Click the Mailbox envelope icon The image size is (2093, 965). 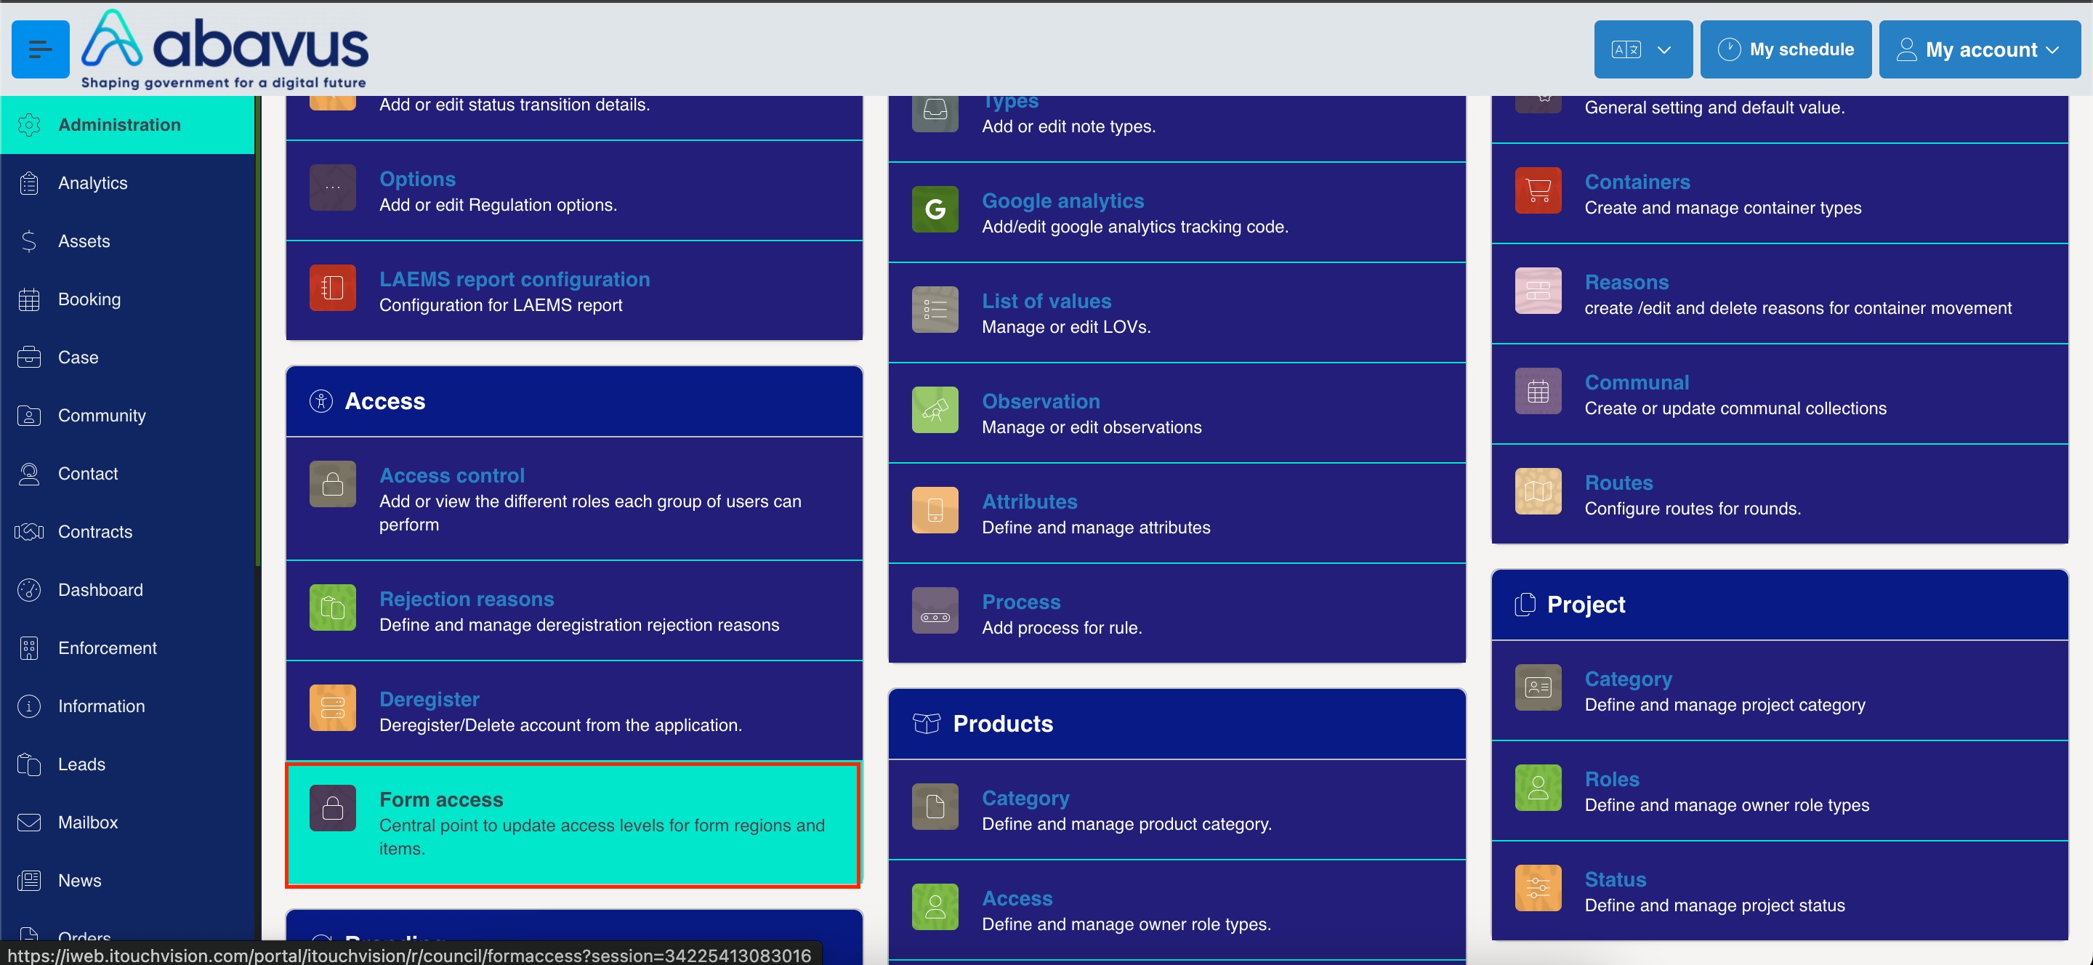pyautogui.click(x=29, y=822)
